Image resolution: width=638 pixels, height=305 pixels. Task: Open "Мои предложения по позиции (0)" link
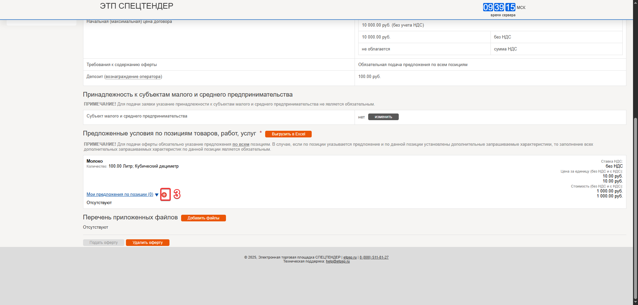[x=120, y=194]
